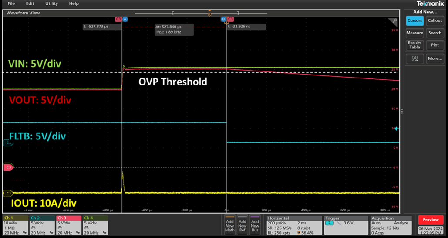Screen dimensions: 448x238
Task: Open the Horizontal settings badge
Action: (x=293, y=224)
